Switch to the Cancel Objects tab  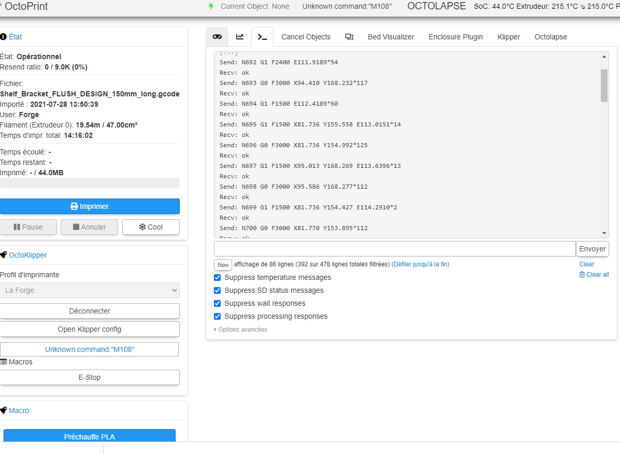click(306, 37)
